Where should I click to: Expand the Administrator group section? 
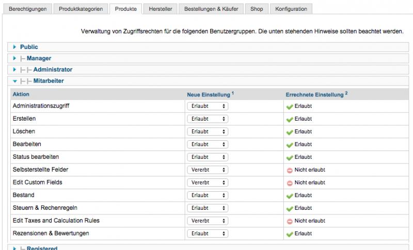click(53, 70)
